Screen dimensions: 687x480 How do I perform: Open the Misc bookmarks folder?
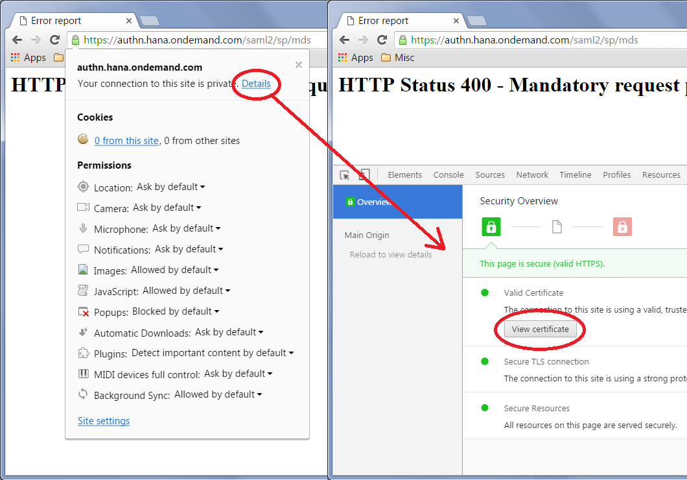click(x=397, y=58)
